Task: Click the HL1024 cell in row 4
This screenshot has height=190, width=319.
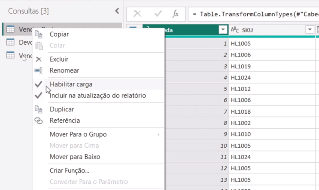Action: pos(272,78)
